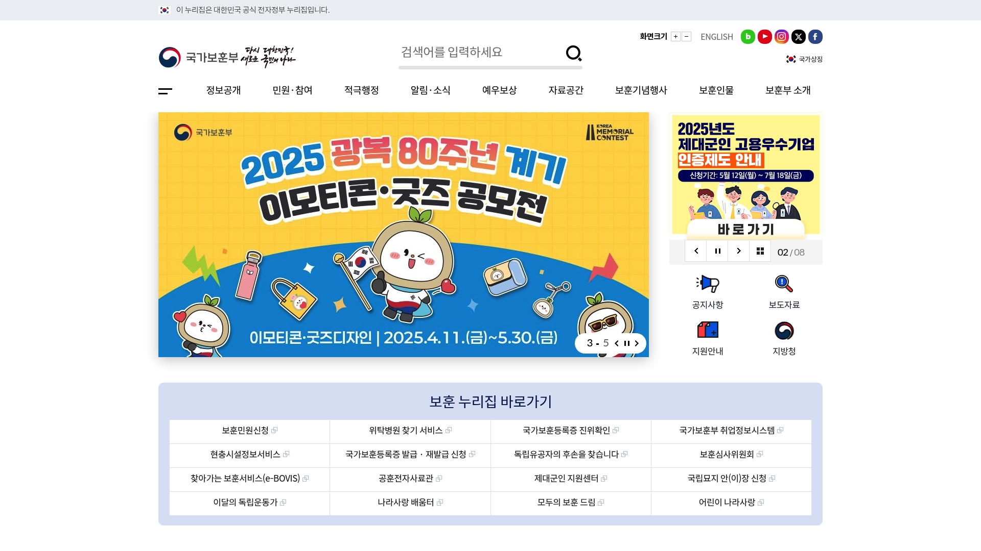Pause the side popup banner rotation

click(x=717, y=251)
